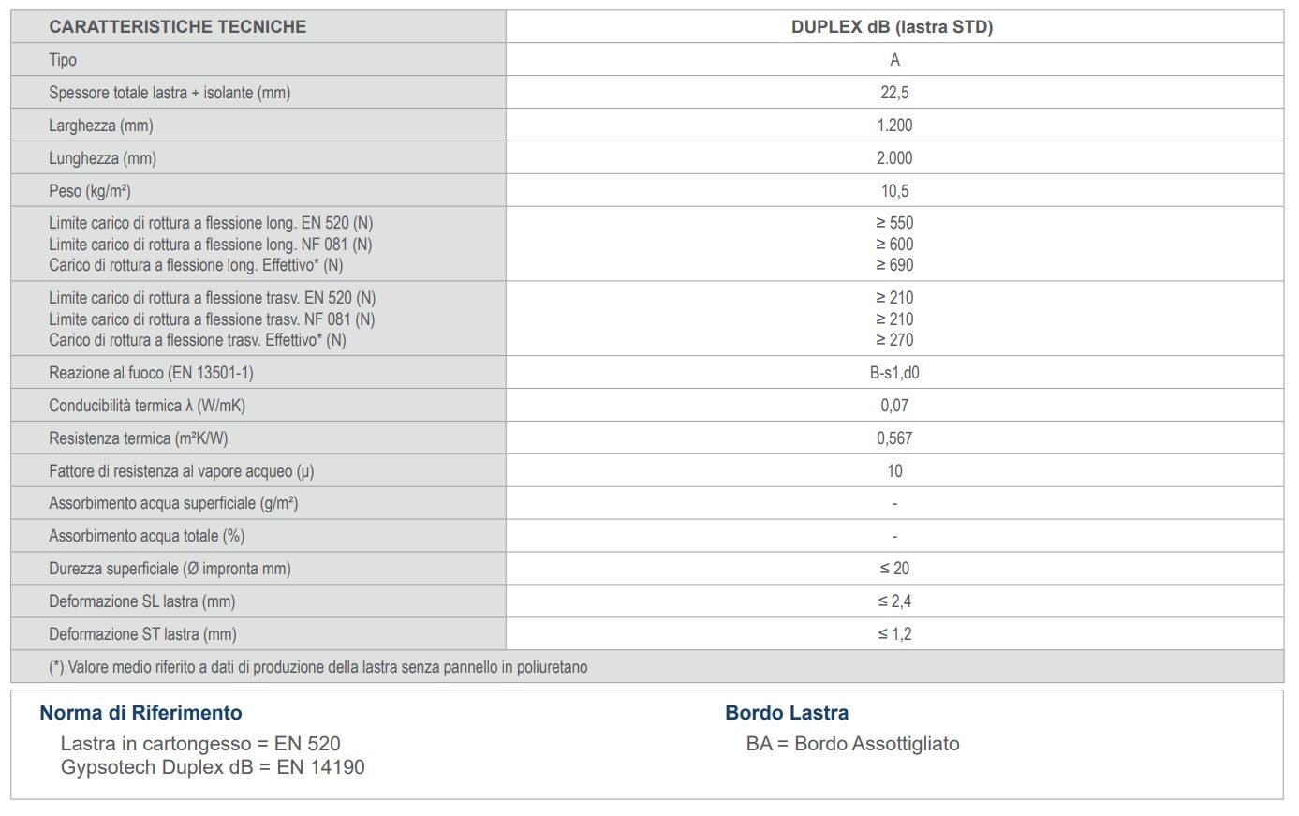Select the Deformazione SL lastra label
Screen dimensions: 1299x816
click(x=142, y=601)
